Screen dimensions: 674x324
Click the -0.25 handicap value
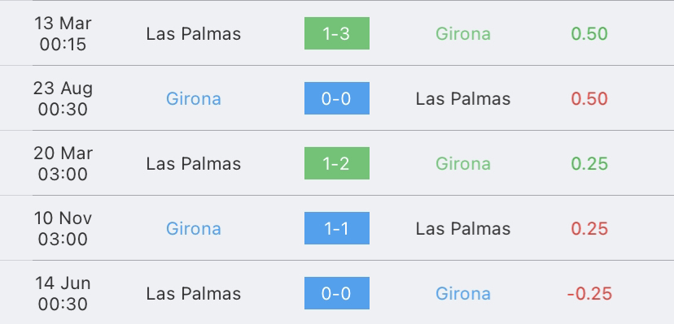(x=589, y=294)
